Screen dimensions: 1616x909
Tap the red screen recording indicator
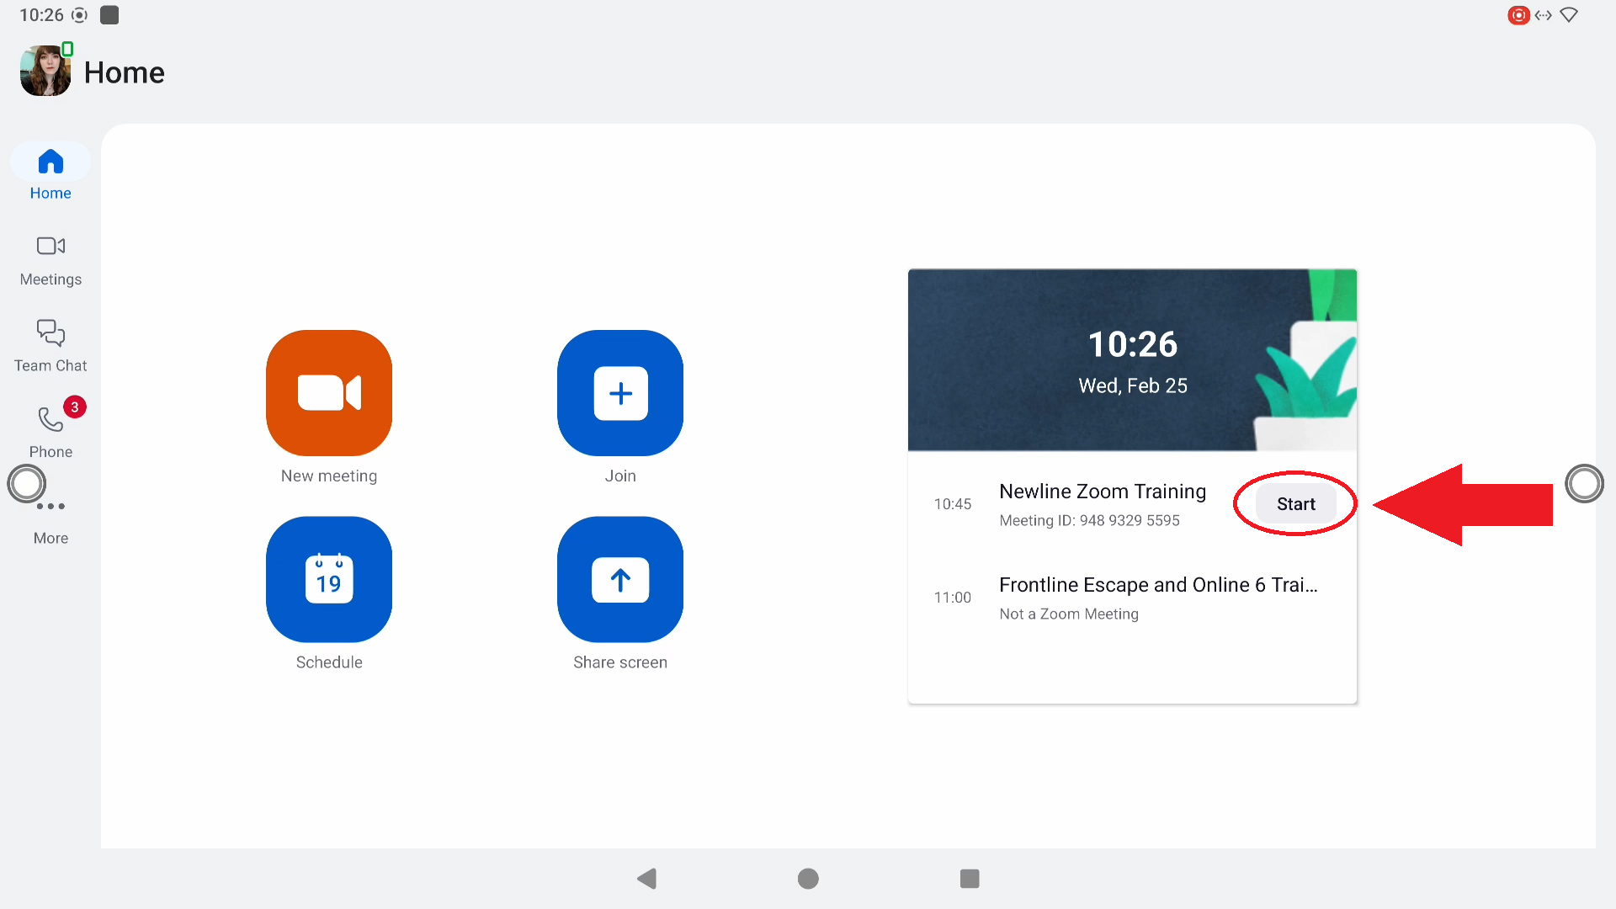(x=1518, y=15)
